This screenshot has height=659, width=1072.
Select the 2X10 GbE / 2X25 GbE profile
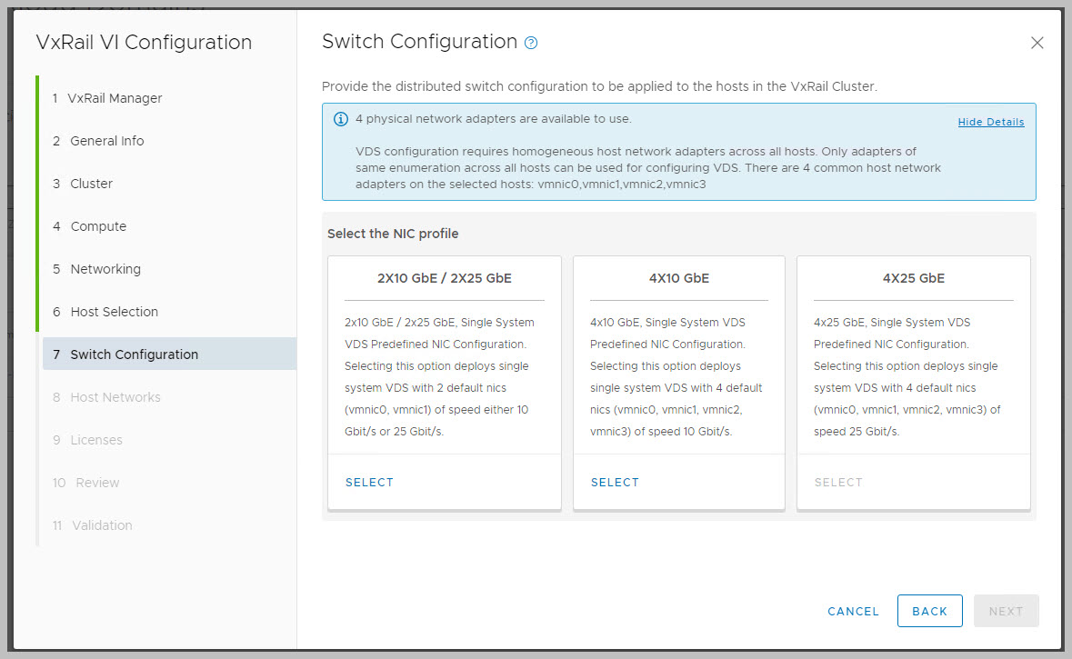click(369, 483)
